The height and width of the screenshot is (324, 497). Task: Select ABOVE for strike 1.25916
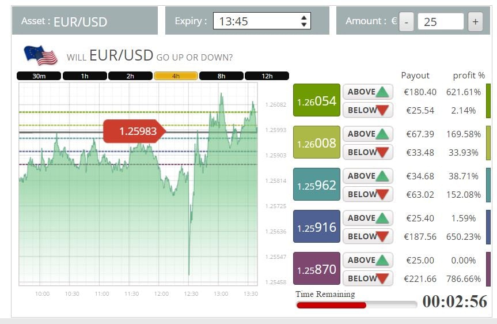pyautogui.click(x=367, y=218)
